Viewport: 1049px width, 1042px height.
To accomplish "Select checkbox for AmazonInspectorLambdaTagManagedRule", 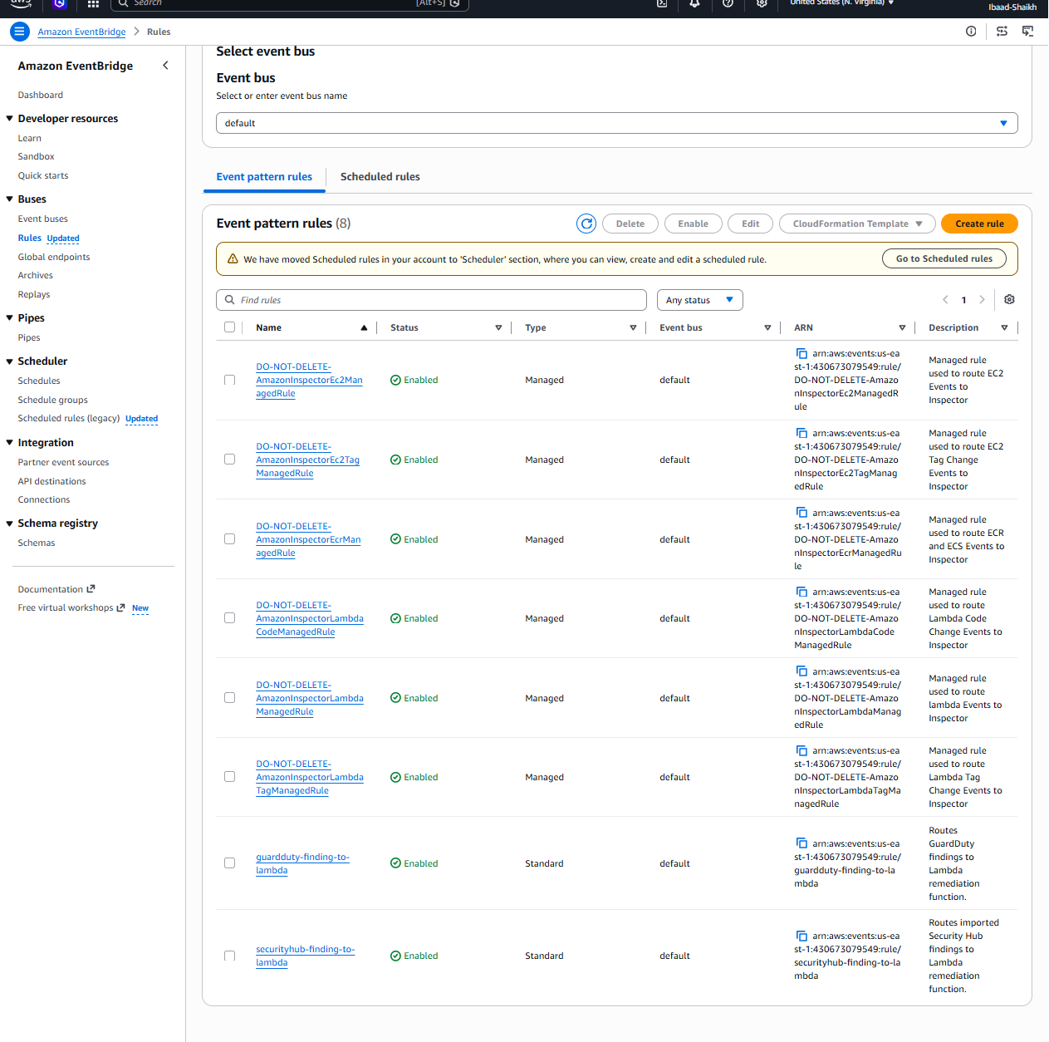I will point(229,776).
